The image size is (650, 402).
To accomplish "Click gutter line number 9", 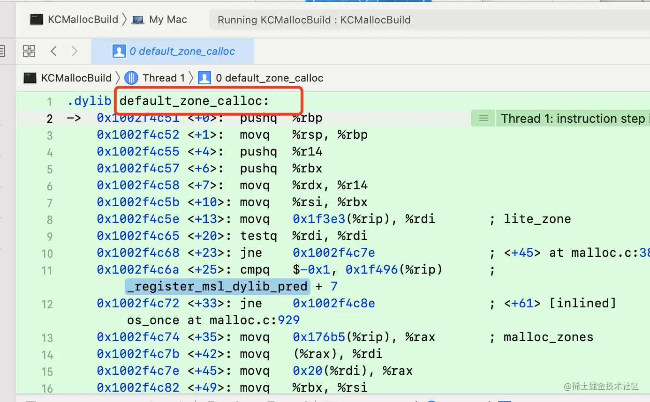I will click(50, 237).
